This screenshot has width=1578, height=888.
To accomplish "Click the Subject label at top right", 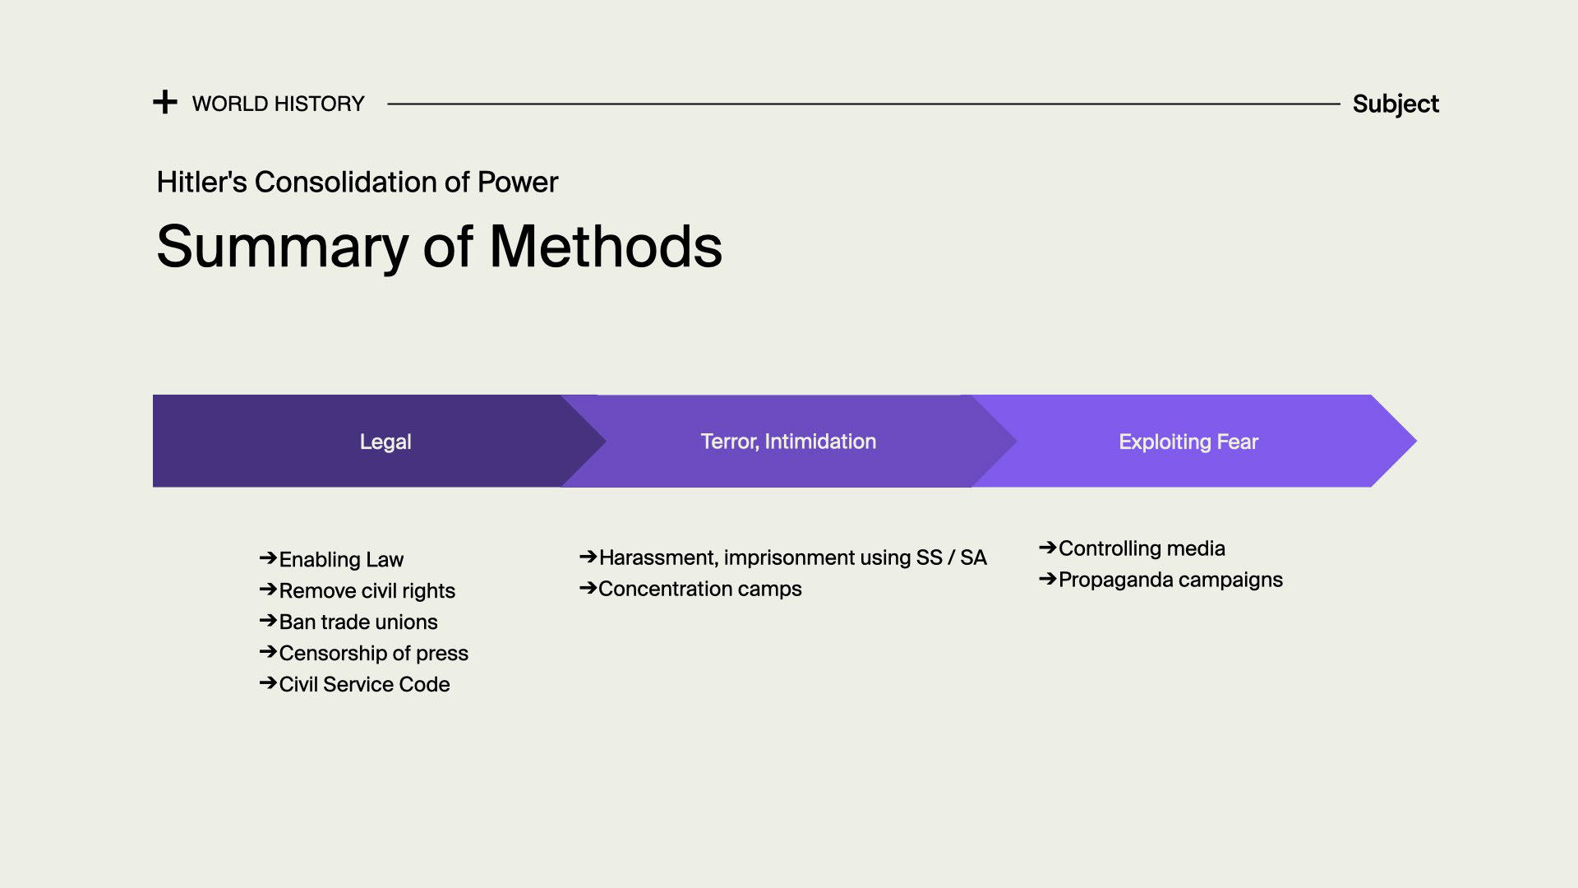I will coord(1396,104).
